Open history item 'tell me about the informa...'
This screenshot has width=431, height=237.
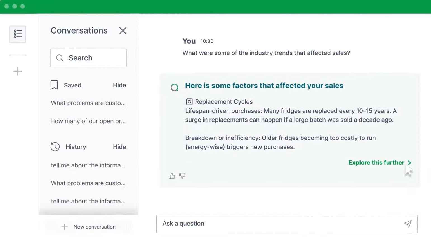click(x=88, y=165)
